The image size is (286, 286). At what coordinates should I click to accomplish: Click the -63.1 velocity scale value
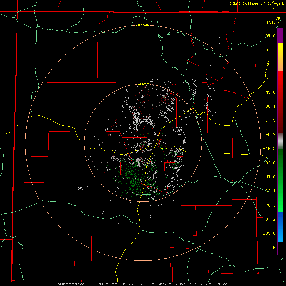tap(269, 191)
